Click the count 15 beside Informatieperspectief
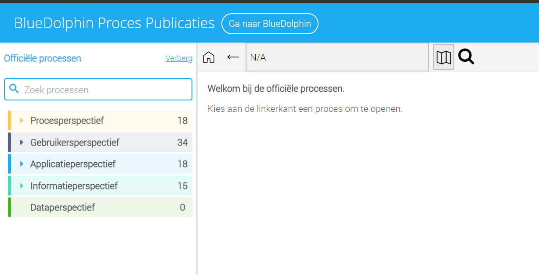This screenshot has width=539, height=275. [x=182, y=186]
